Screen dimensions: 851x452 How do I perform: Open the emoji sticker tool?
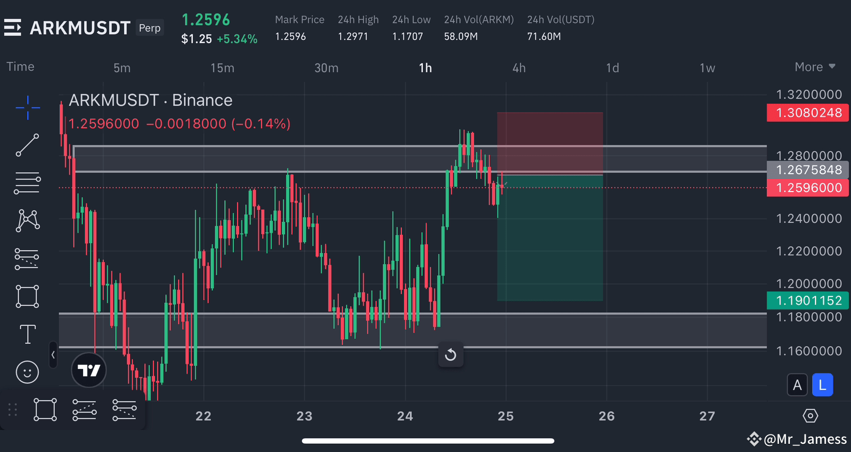point(27,372)
